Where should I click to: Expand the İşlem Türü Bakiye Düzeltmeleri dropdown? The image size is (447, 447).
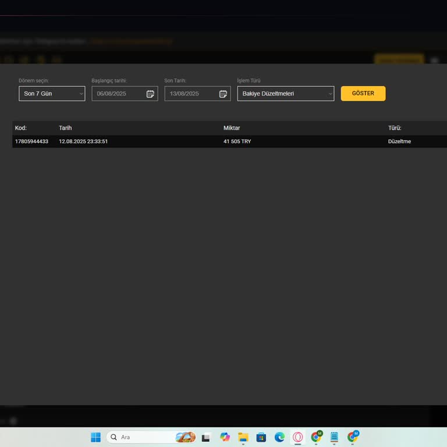tap(286, 94)
